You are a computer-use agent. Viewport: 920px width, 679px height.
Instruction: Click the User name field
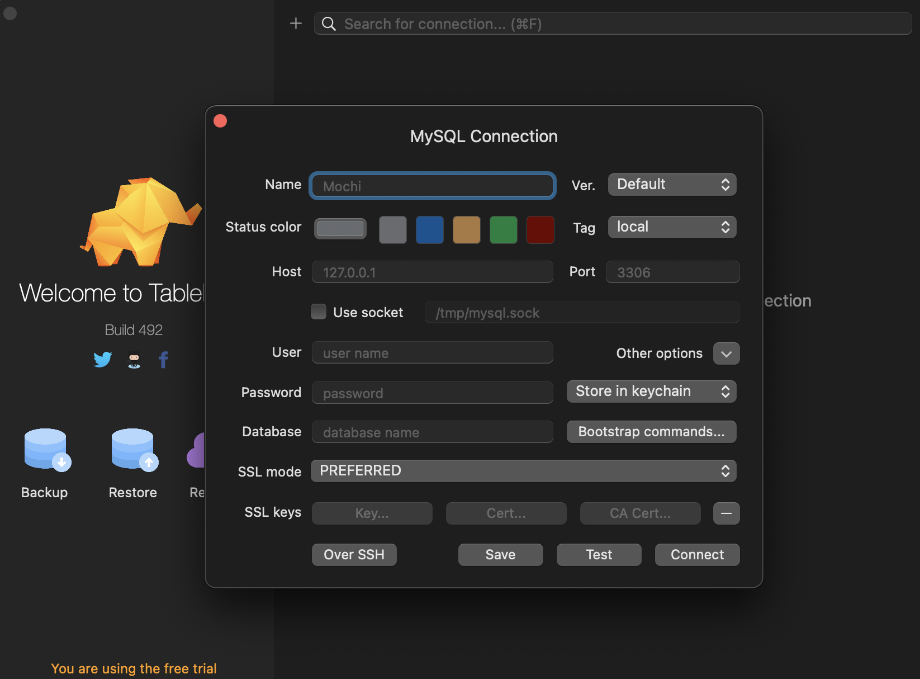433,352
